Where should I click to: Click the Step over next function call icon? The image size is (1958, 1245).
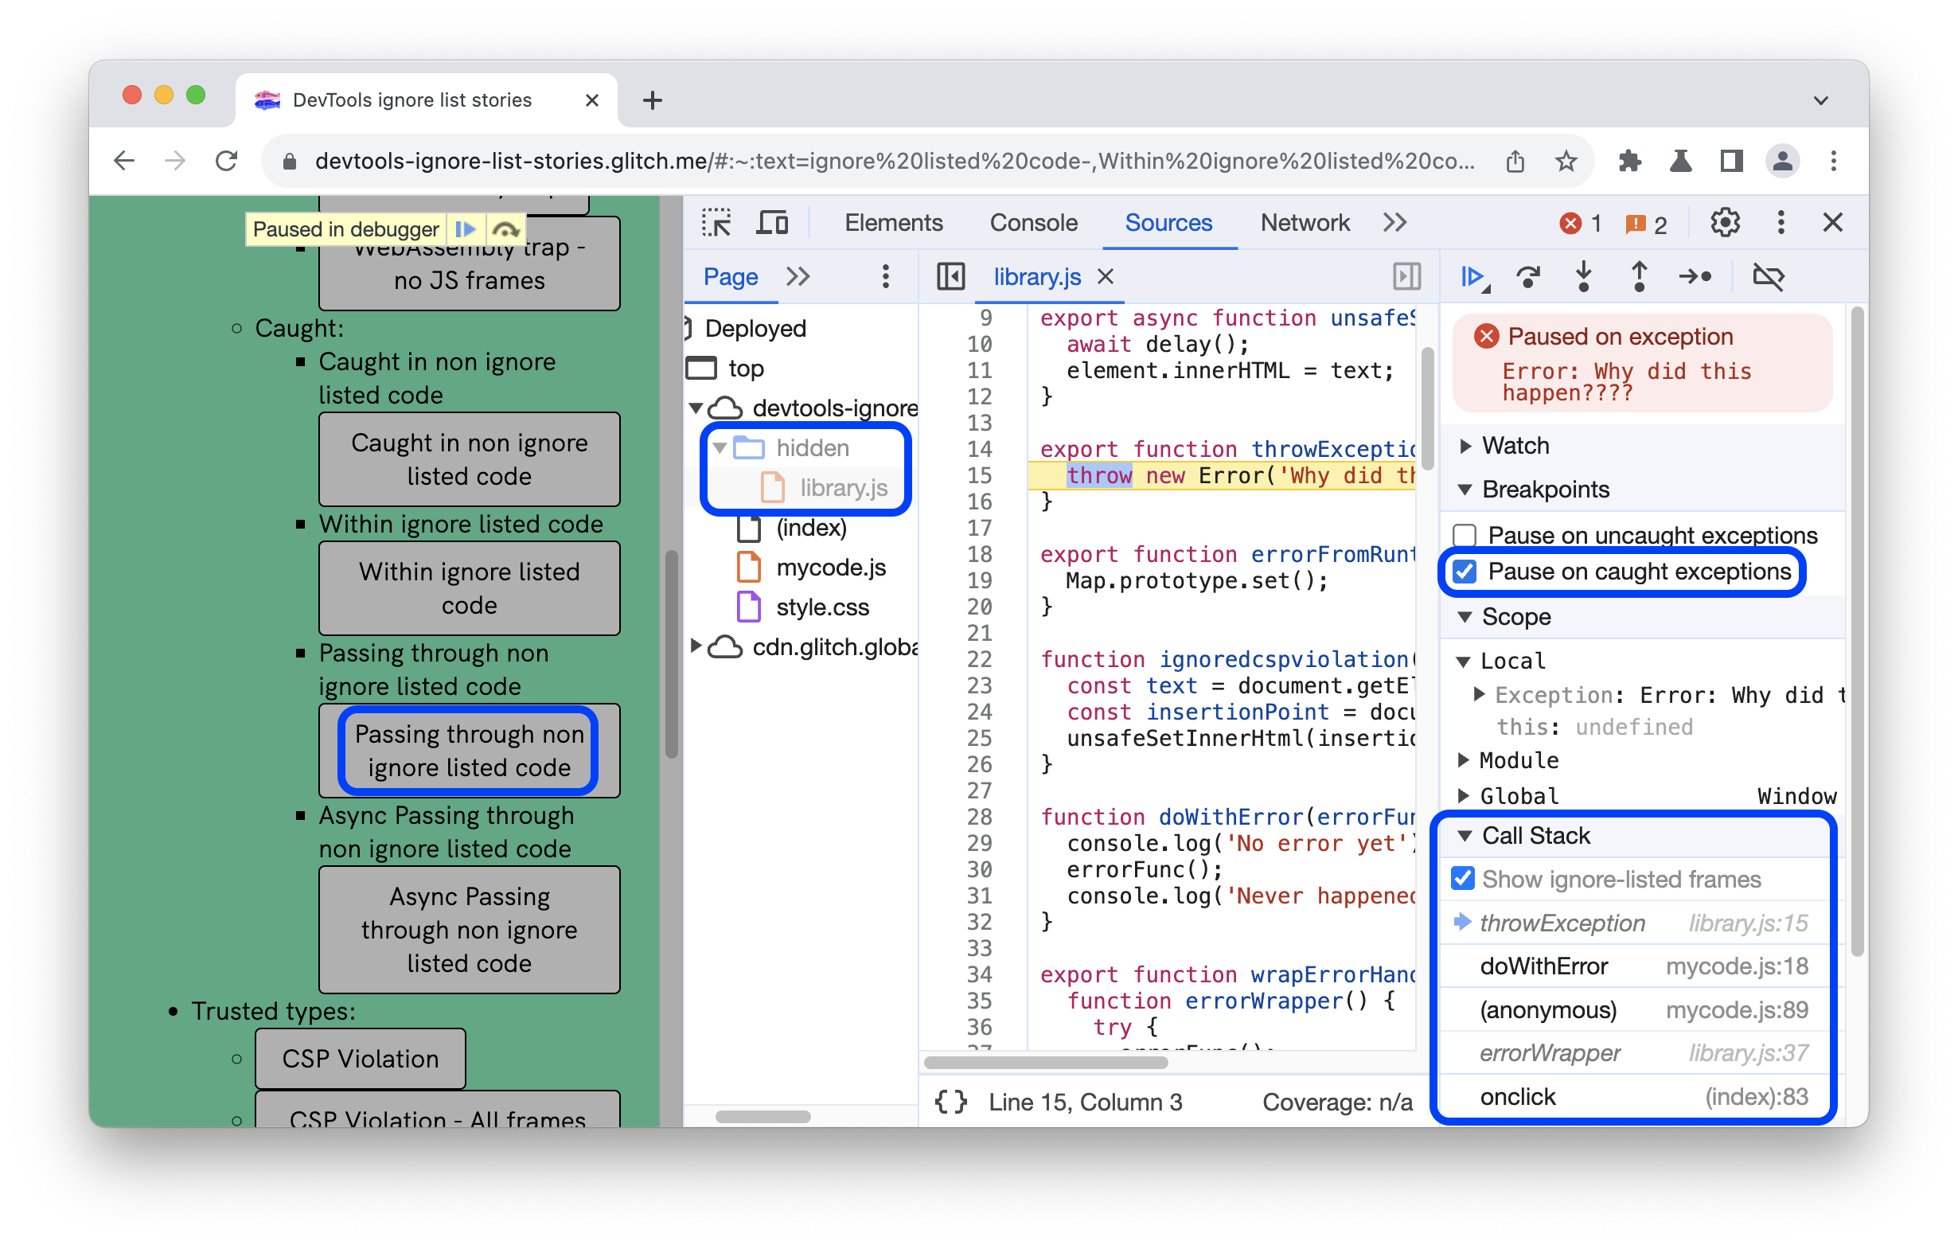pyautogui.click(x=1530, y=277)
